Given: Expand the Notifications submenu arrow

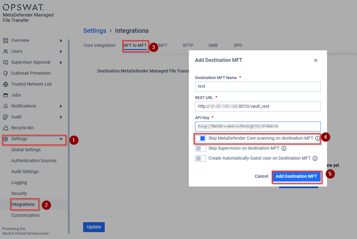Looking at the screenshot, I should 61,106.
